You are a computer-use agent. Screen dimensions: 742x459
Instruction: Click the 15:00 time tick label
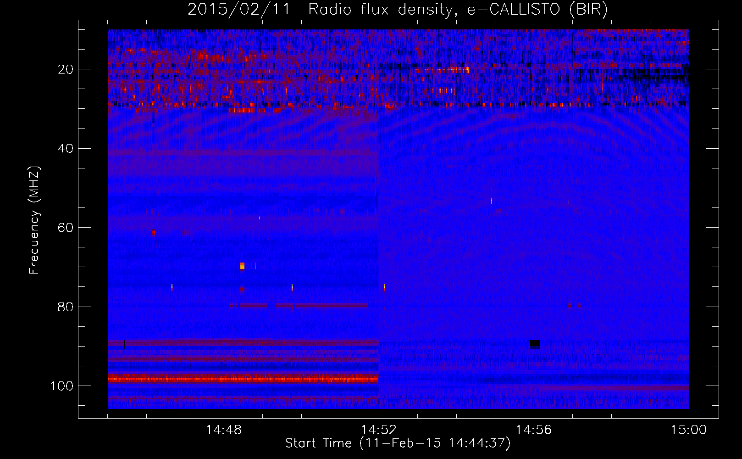click(x=689, y=430)
